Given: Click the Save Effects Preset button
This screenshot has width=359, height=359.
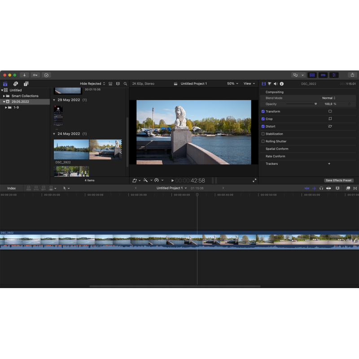Looking at the screenshot, I should [338, 180].
